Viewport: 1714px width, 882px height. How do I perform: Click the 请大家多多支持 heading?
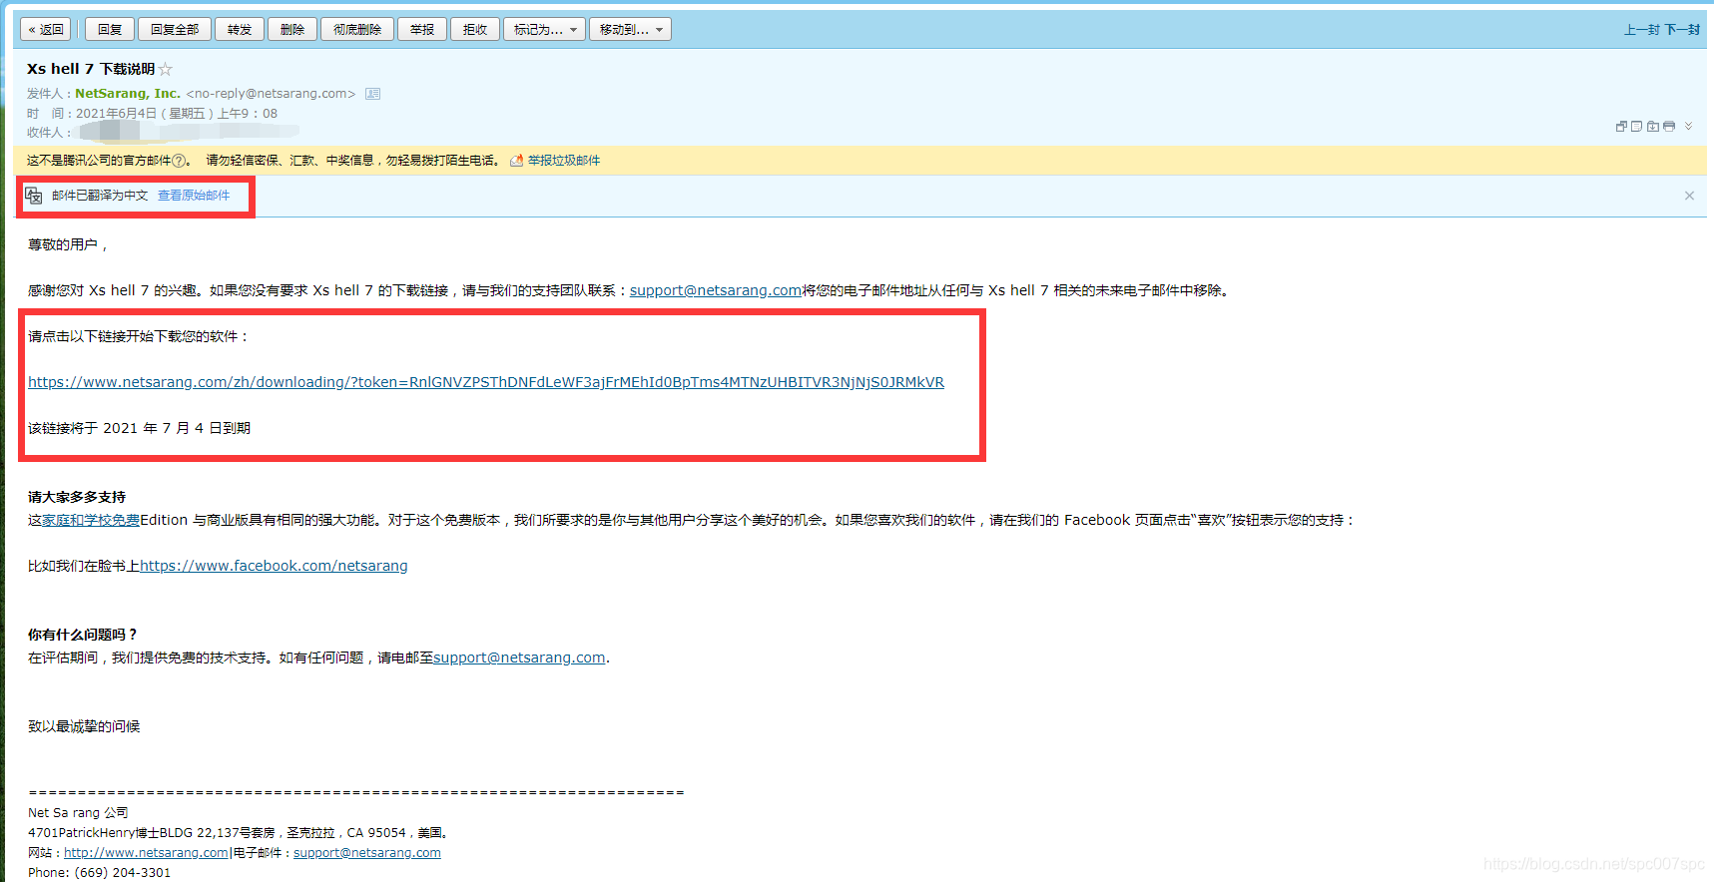tap(77, 497)
